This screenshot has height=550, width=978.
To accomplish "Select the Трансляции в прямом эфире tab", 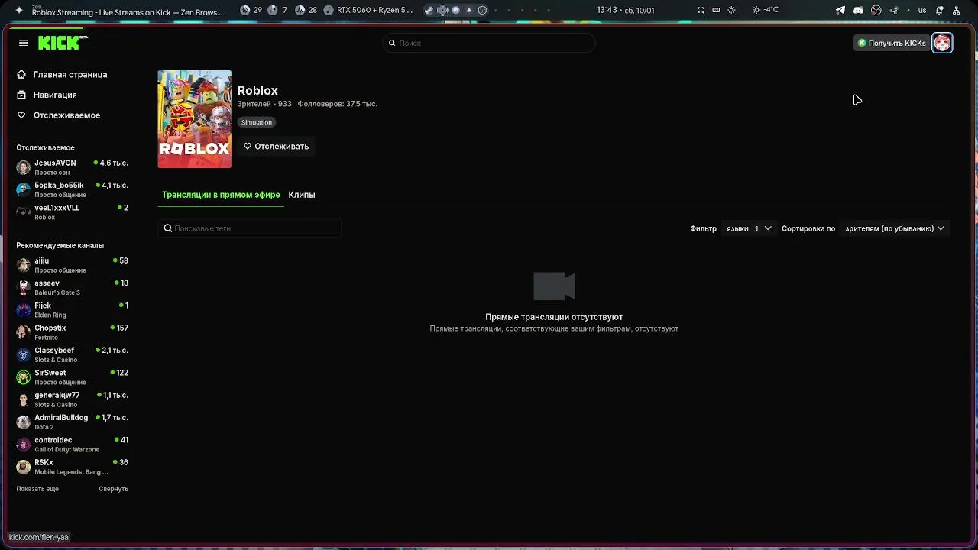I will point(221,195).
